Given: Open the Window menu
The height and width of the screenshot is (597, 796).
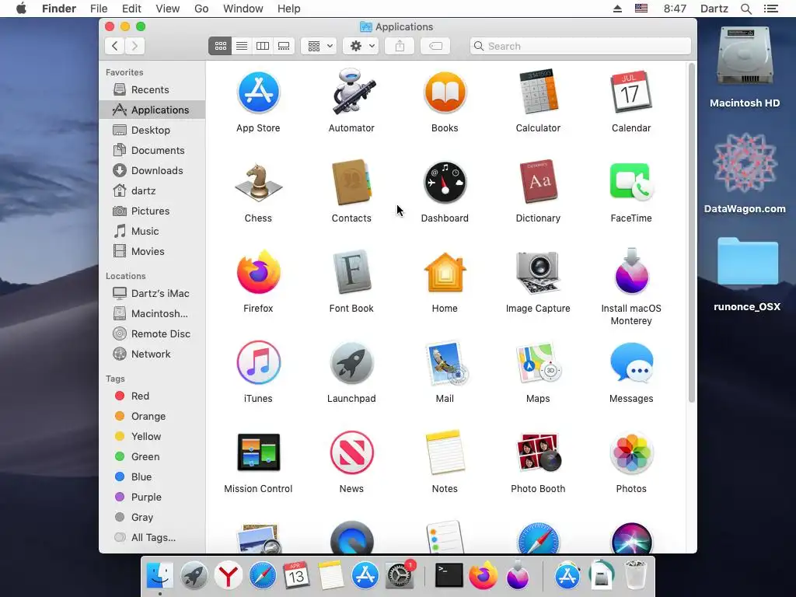Looking at the screenshot, I should point(243,9).
